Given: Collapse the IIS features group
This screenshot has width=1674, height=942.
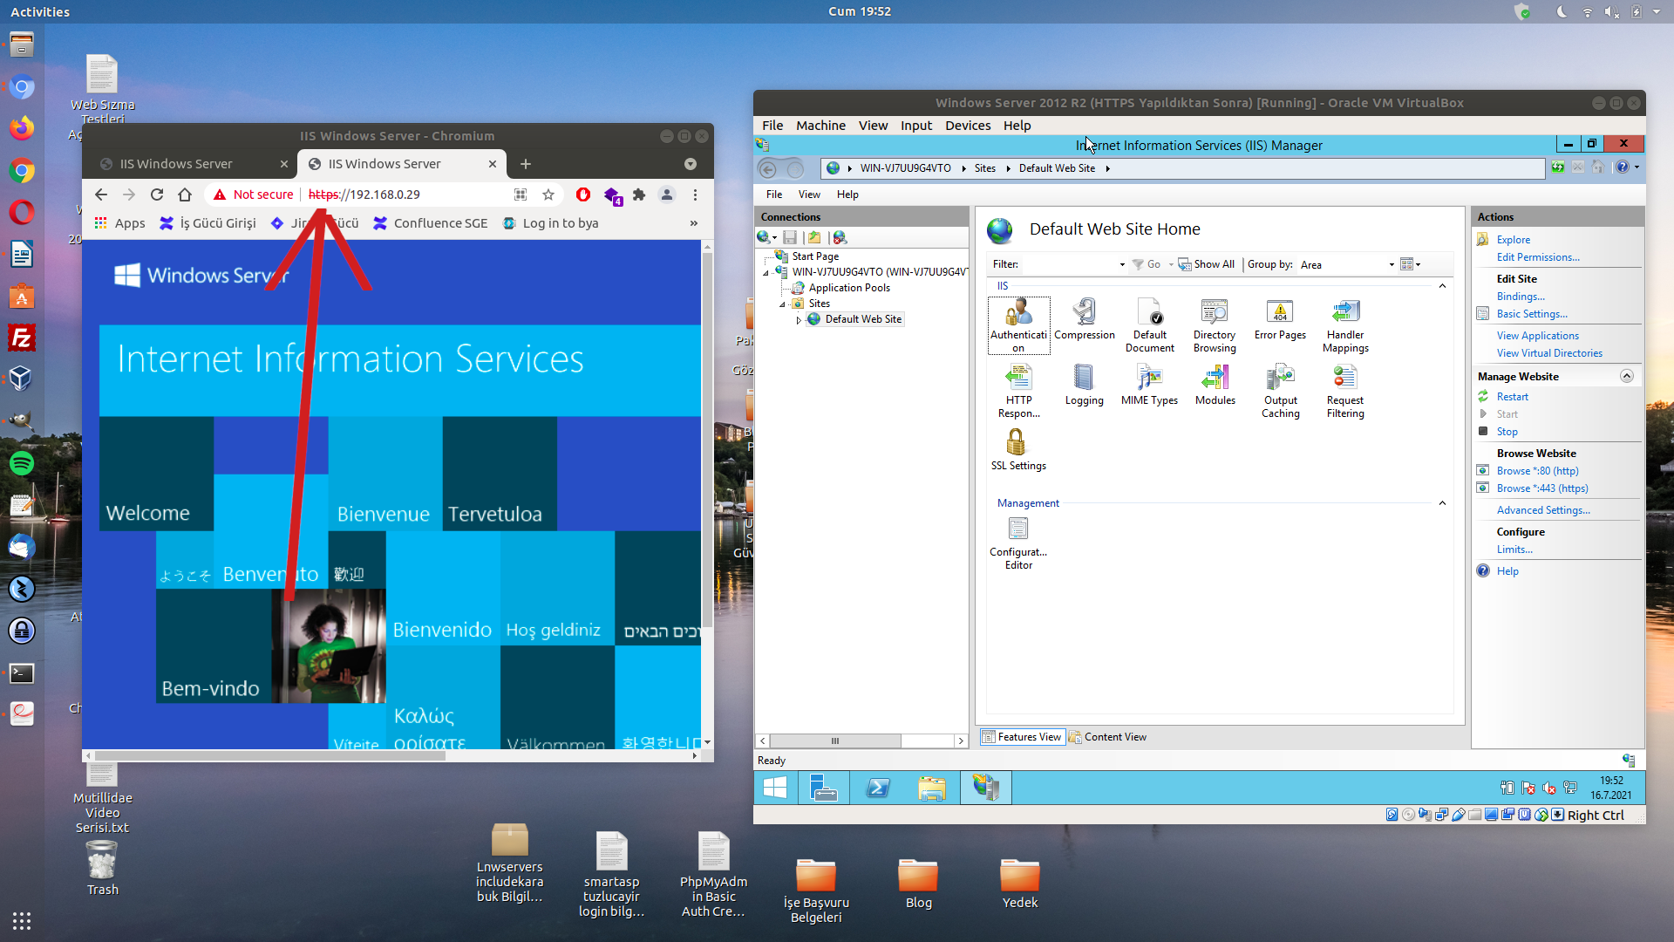Looking at the screenshot, I should click(x=1442, y=286).
